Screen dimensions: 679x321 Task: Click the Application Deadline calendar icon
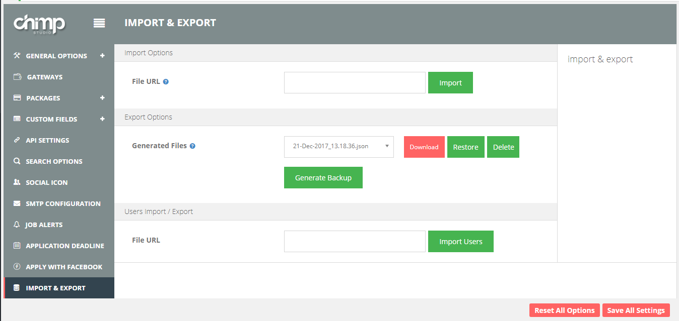click(x=17, y=246)
